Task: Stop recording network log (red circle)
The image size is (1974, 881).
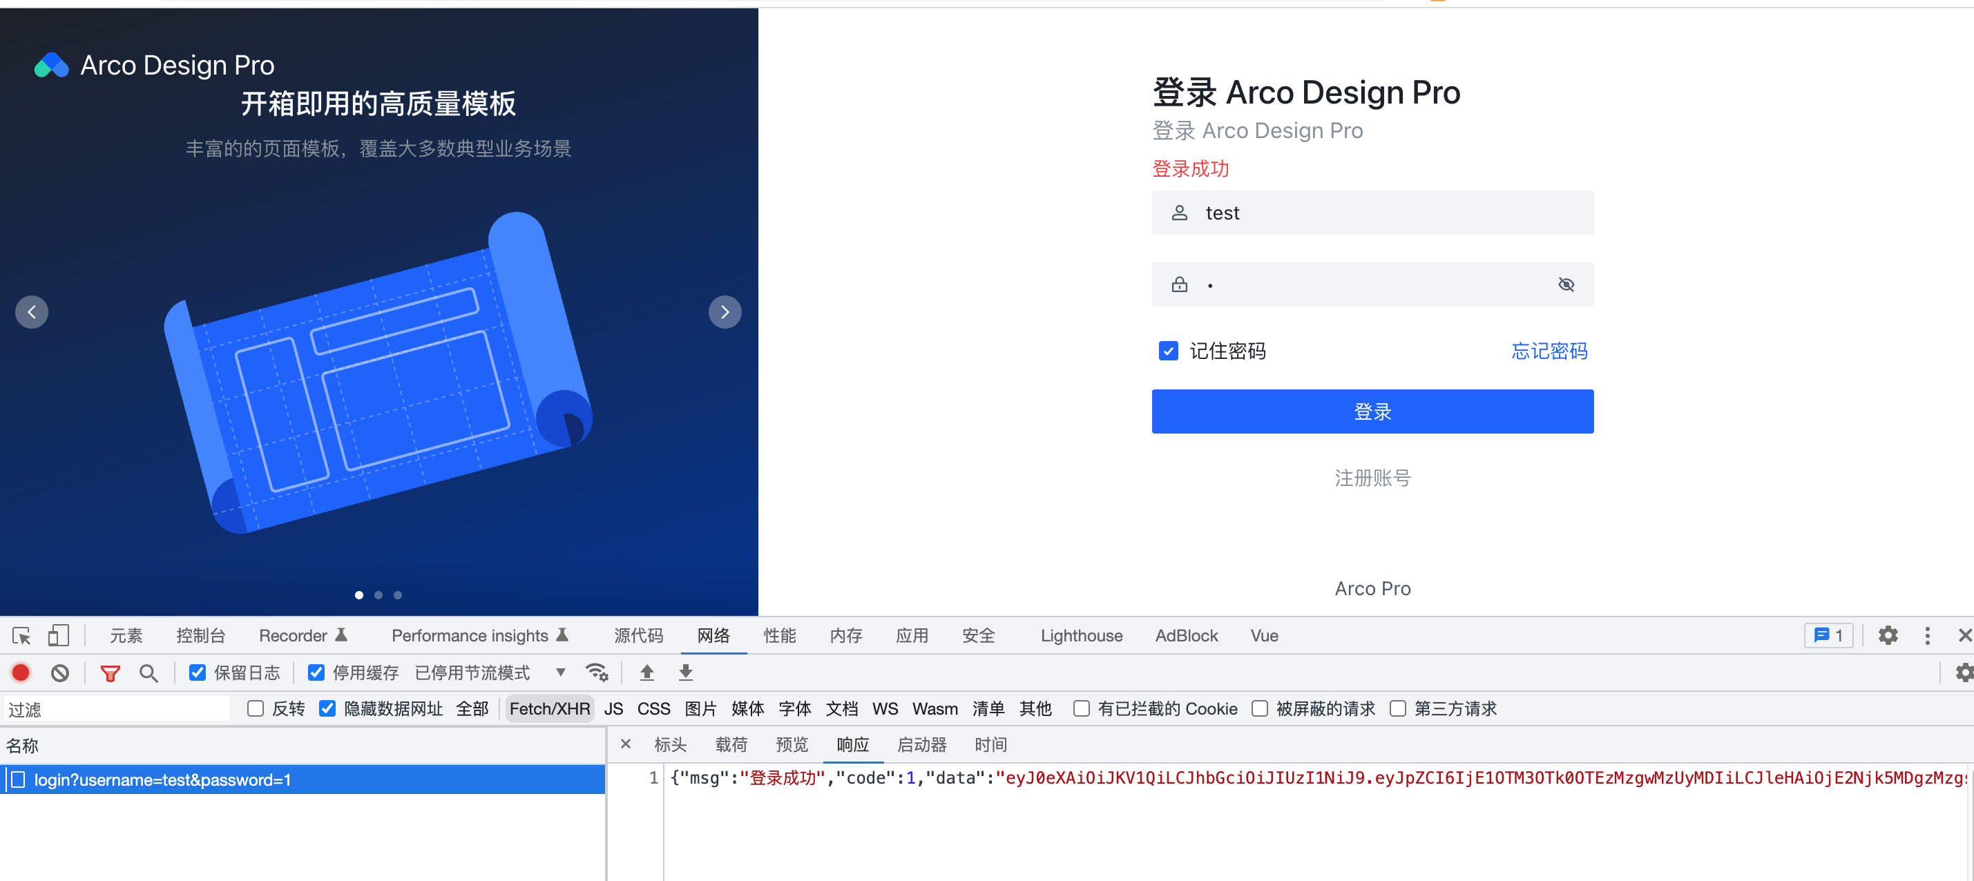Action: 21,672
